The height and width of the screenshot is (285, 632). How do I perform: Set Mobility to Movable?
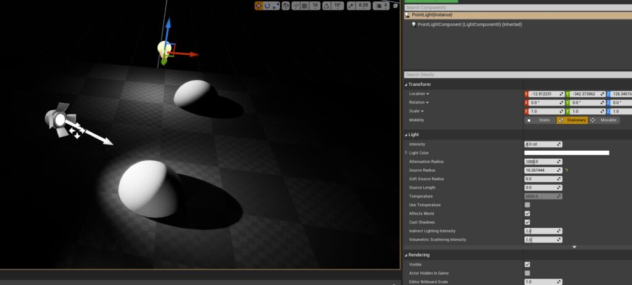(x=604, y=120)
